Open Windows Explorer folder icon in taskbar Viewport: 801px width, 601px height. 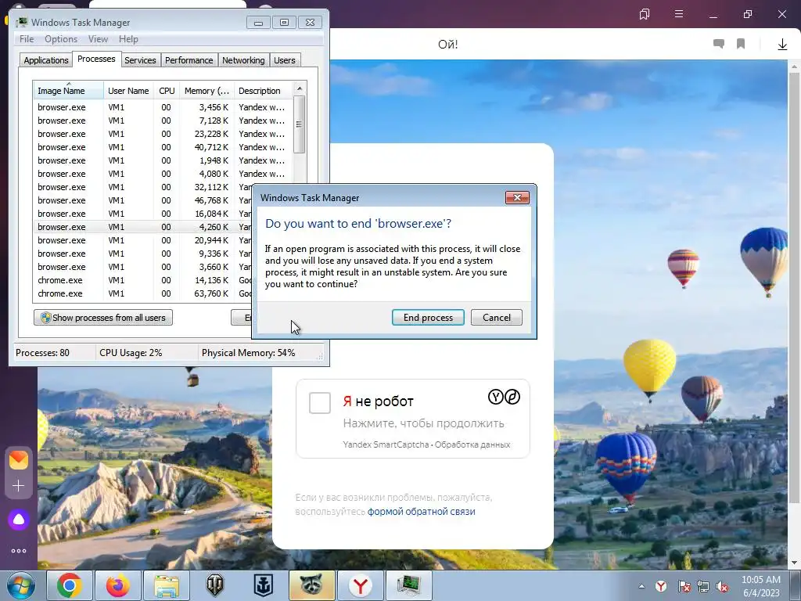pyautogui.click(x=167, y=585)
